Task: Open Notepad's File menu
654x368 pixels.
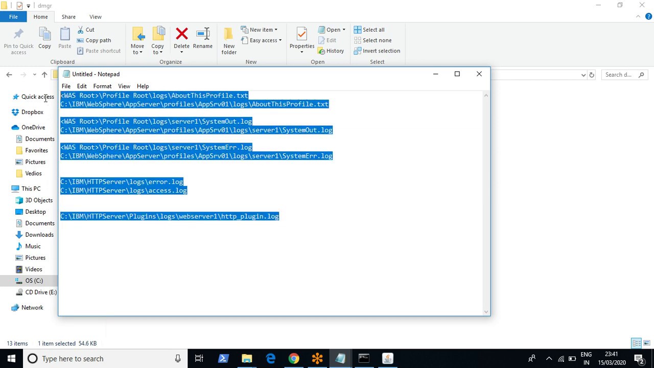Action: click(x=66, y=86)
